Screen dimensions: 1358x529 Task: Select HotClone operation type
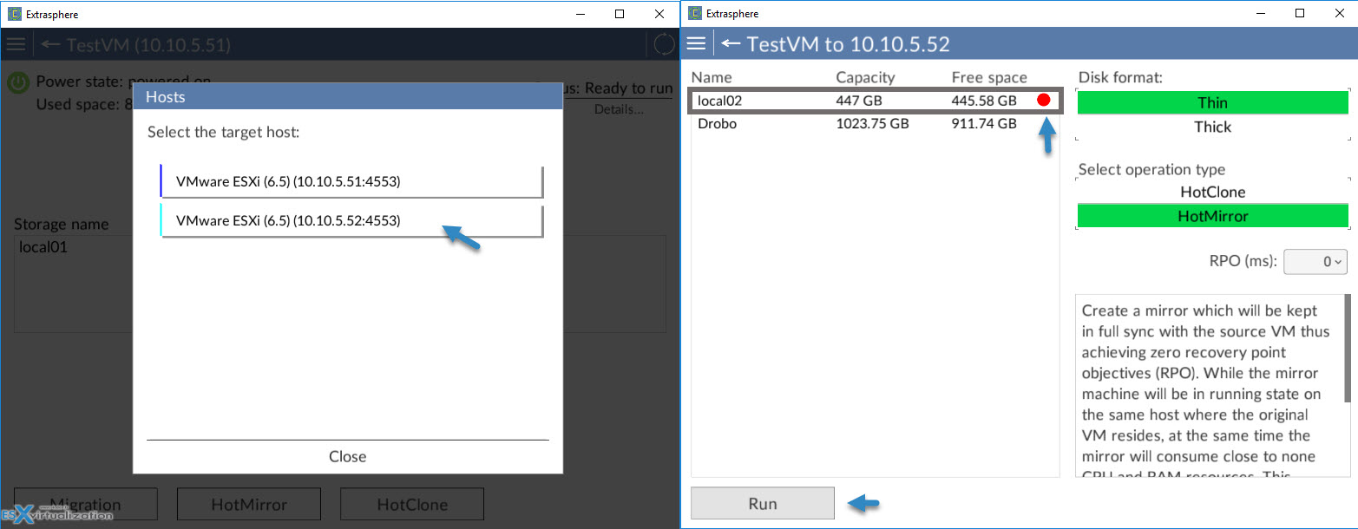click(1212, 192)
